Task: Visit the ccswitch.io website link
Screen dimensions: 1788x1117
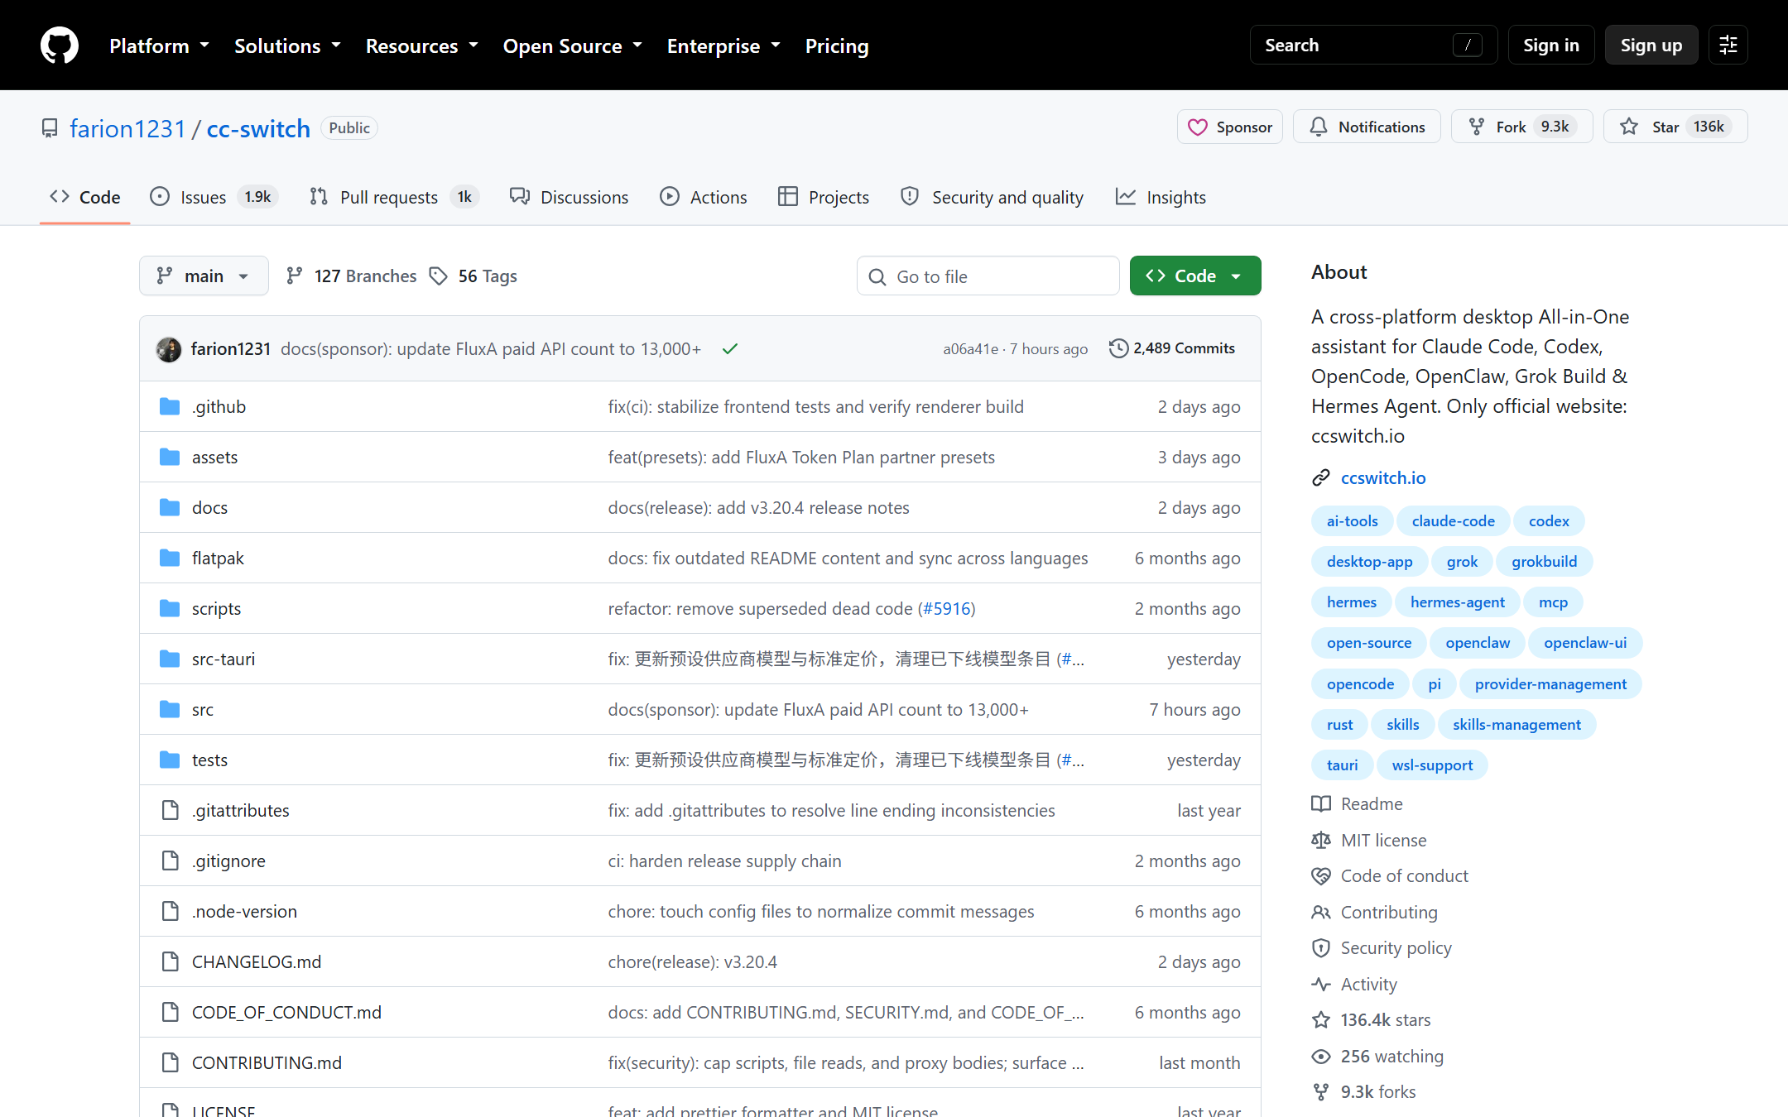Action: [x=1383, y=477]
